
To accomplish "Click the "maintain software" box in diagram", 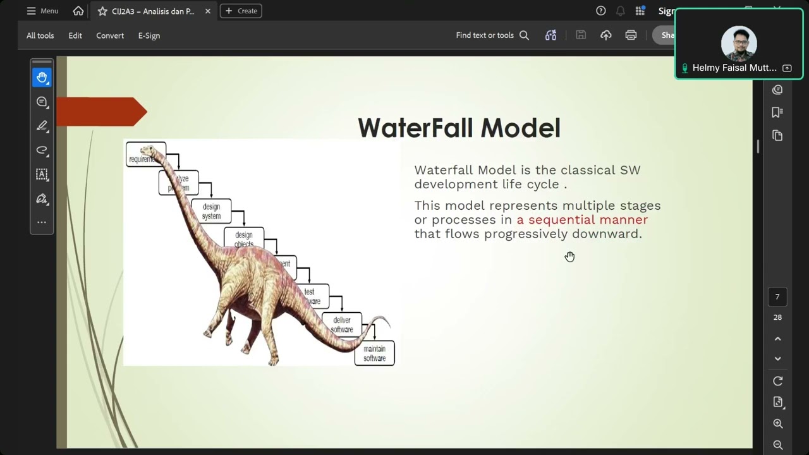I will pyautogui.click(x=374, y=353).
